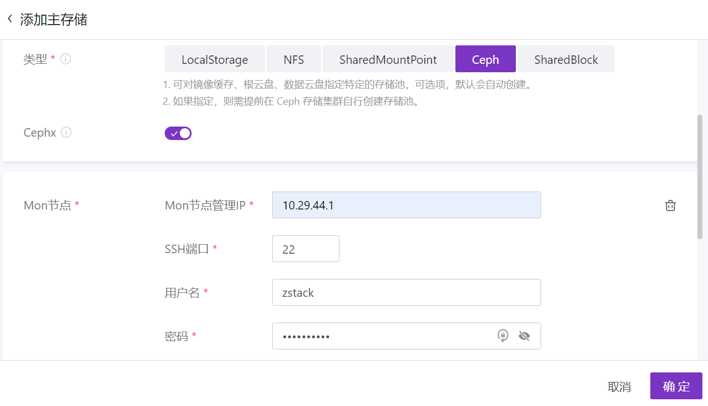Choose the SharedMountPoint storage type
The image size is (708, 406).
[x=387, y=59]
